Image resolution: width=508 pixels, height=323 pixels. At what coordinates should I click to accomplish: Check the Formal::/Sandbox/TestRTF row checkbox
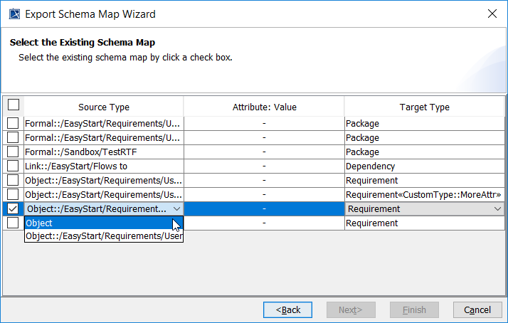[13, 152]
